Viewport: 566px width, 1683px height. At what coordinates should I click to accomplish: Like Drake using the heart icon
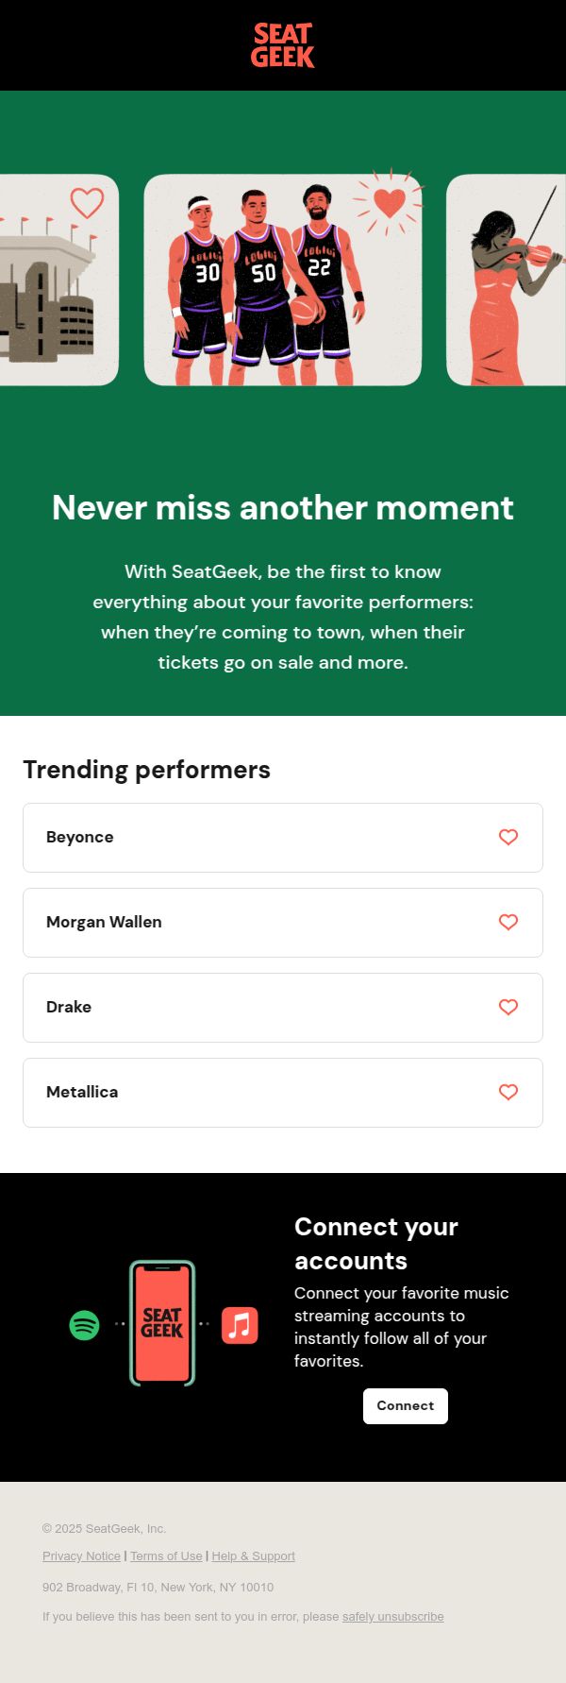click(x=508, y=1007)
